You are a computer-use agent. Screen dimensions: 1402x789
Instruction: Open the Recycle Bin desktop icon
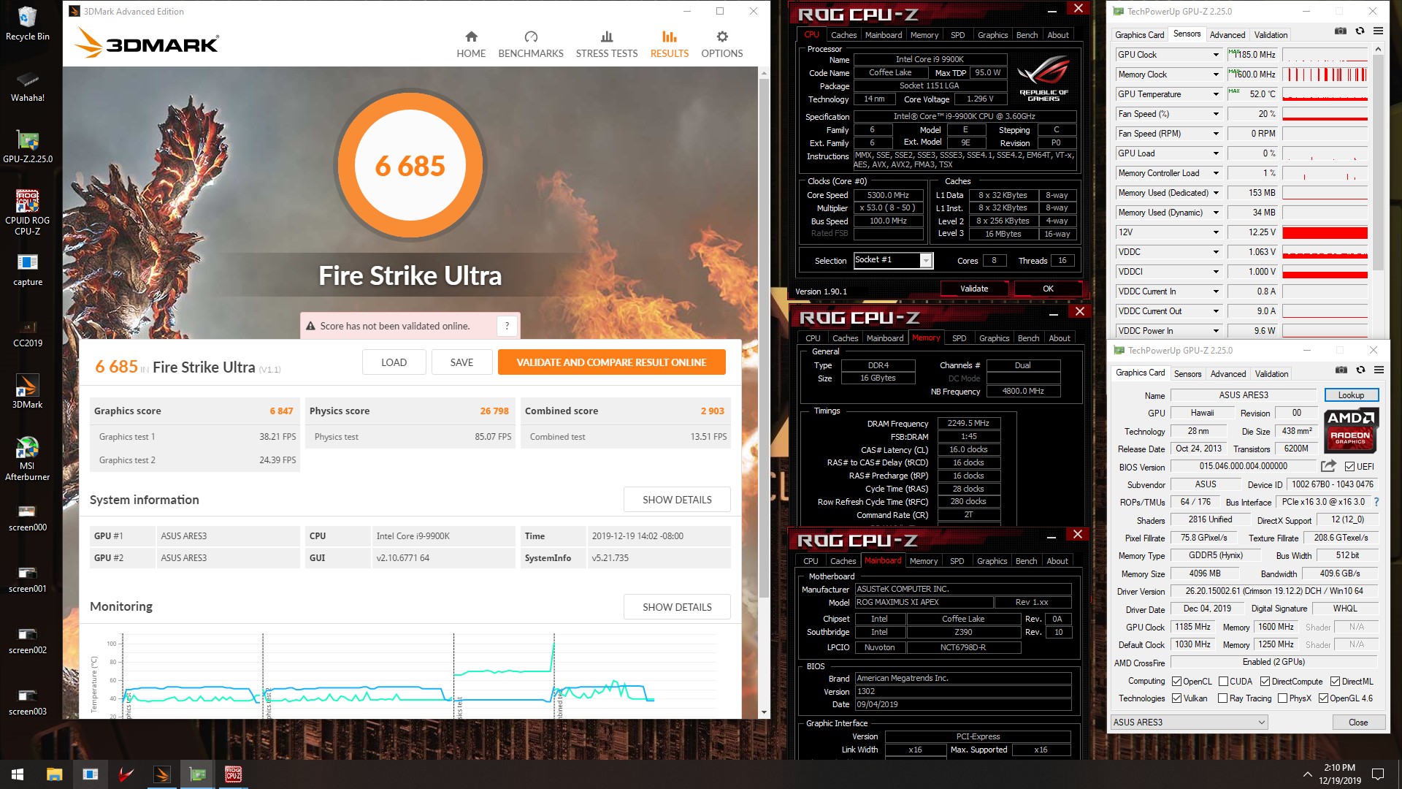pos(27,23)
